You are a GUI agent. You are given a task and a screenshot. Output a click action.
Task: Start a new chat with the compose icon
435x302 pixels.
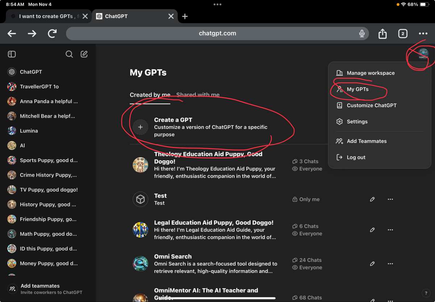click(x=84, y=54)
